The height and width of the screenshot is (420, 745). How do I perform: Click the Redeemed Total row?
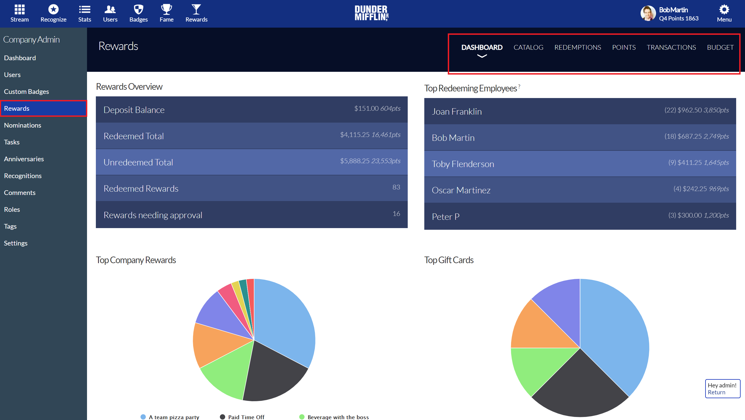pos(252,136)
